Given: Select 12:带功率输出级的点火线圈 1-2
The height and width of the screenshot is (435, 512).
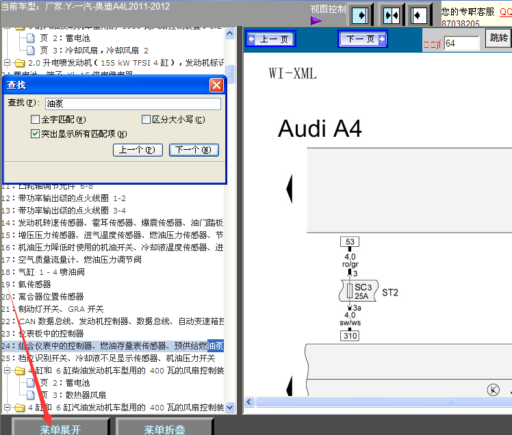Looking at the screenshot, I should click(64, 198).
